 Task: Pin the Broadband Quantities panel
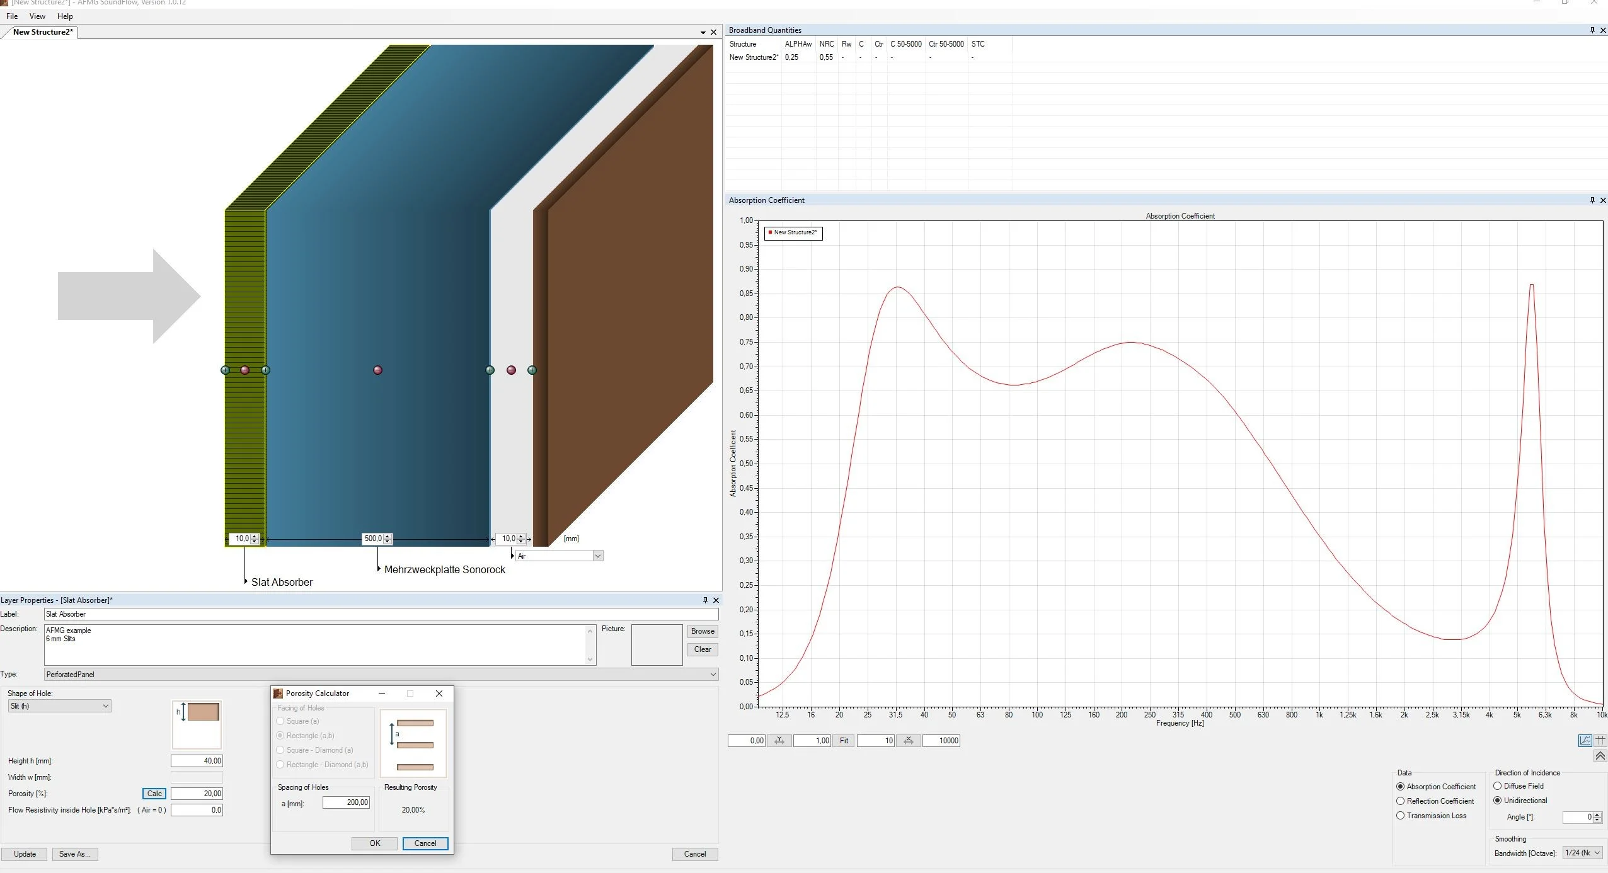(x=1592, y=30)
